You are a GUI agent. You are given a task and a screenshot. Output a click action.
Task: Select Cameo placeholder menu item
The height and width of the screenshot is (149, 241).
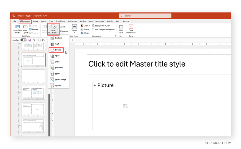point(58,85)
